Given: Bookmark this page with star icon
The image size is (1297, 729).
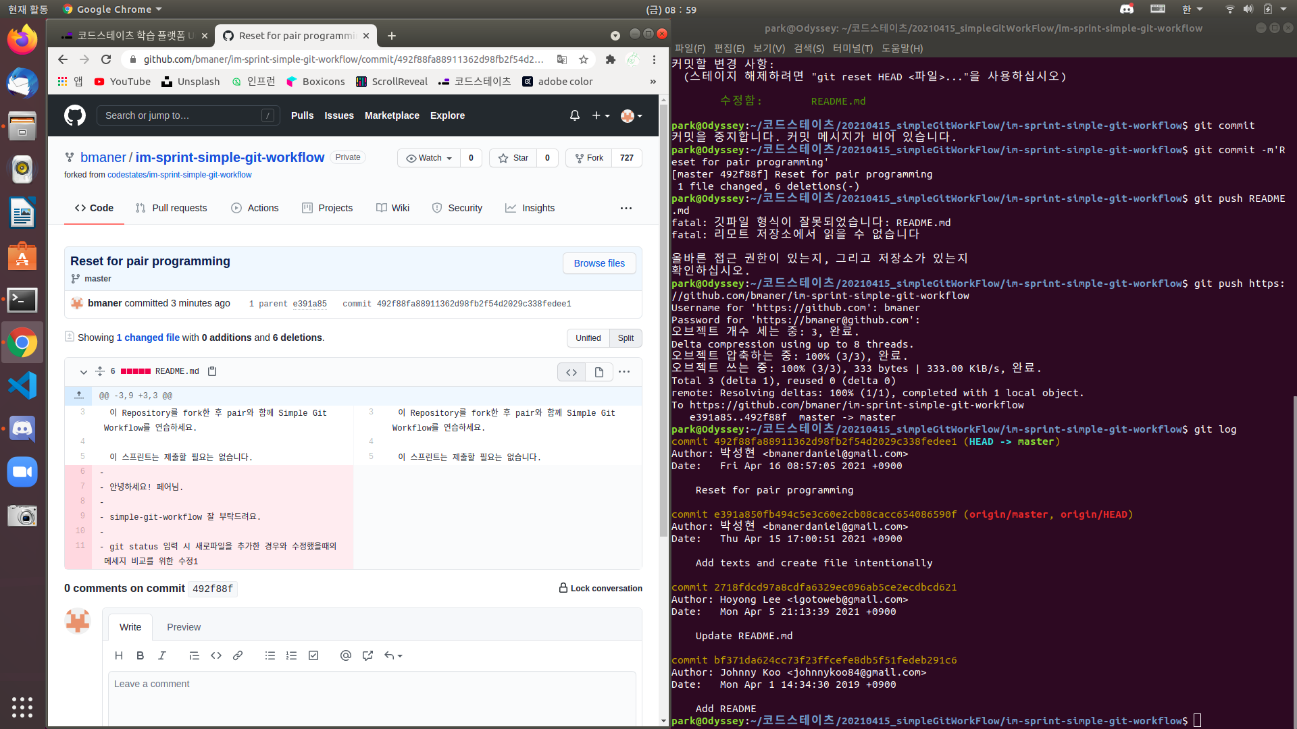Looking at the screenshot, I should coord(584,59).
